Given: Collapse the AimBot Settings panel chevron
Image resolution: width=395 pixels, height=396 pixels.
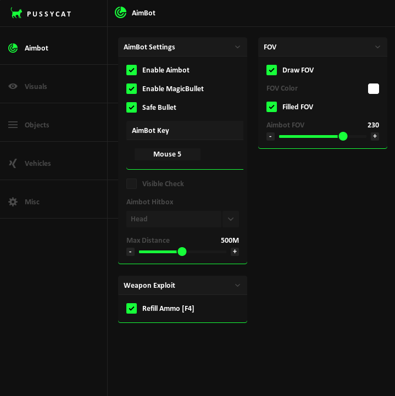Looking at the screenshot, I should pyautogui.click(x=237, y=47).
